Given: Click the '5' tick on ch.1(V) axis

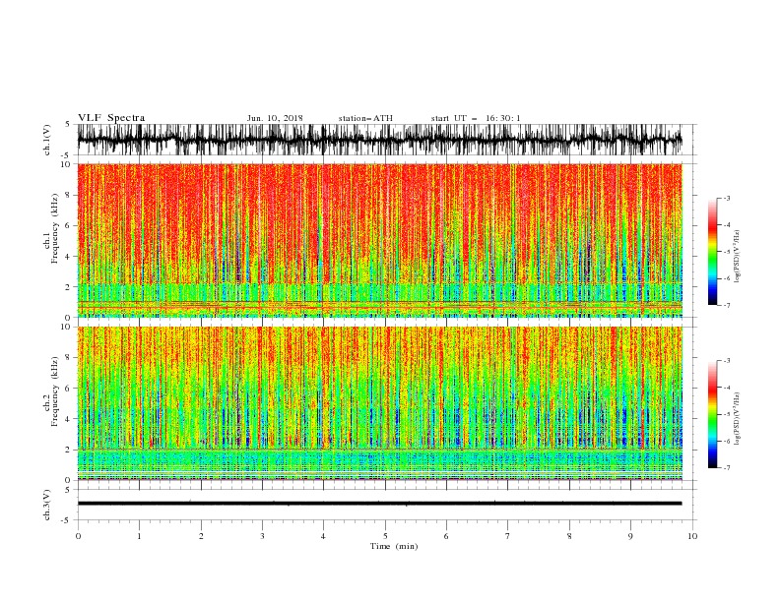Looking at the screenshot, I should coord(69,124).
